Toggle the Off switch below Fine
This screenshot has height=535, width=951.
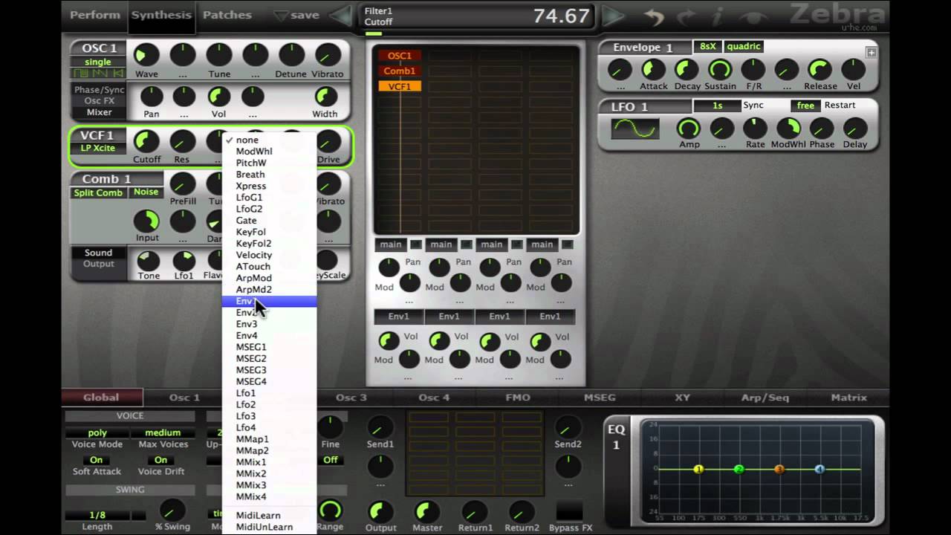(x=330, y=460)
